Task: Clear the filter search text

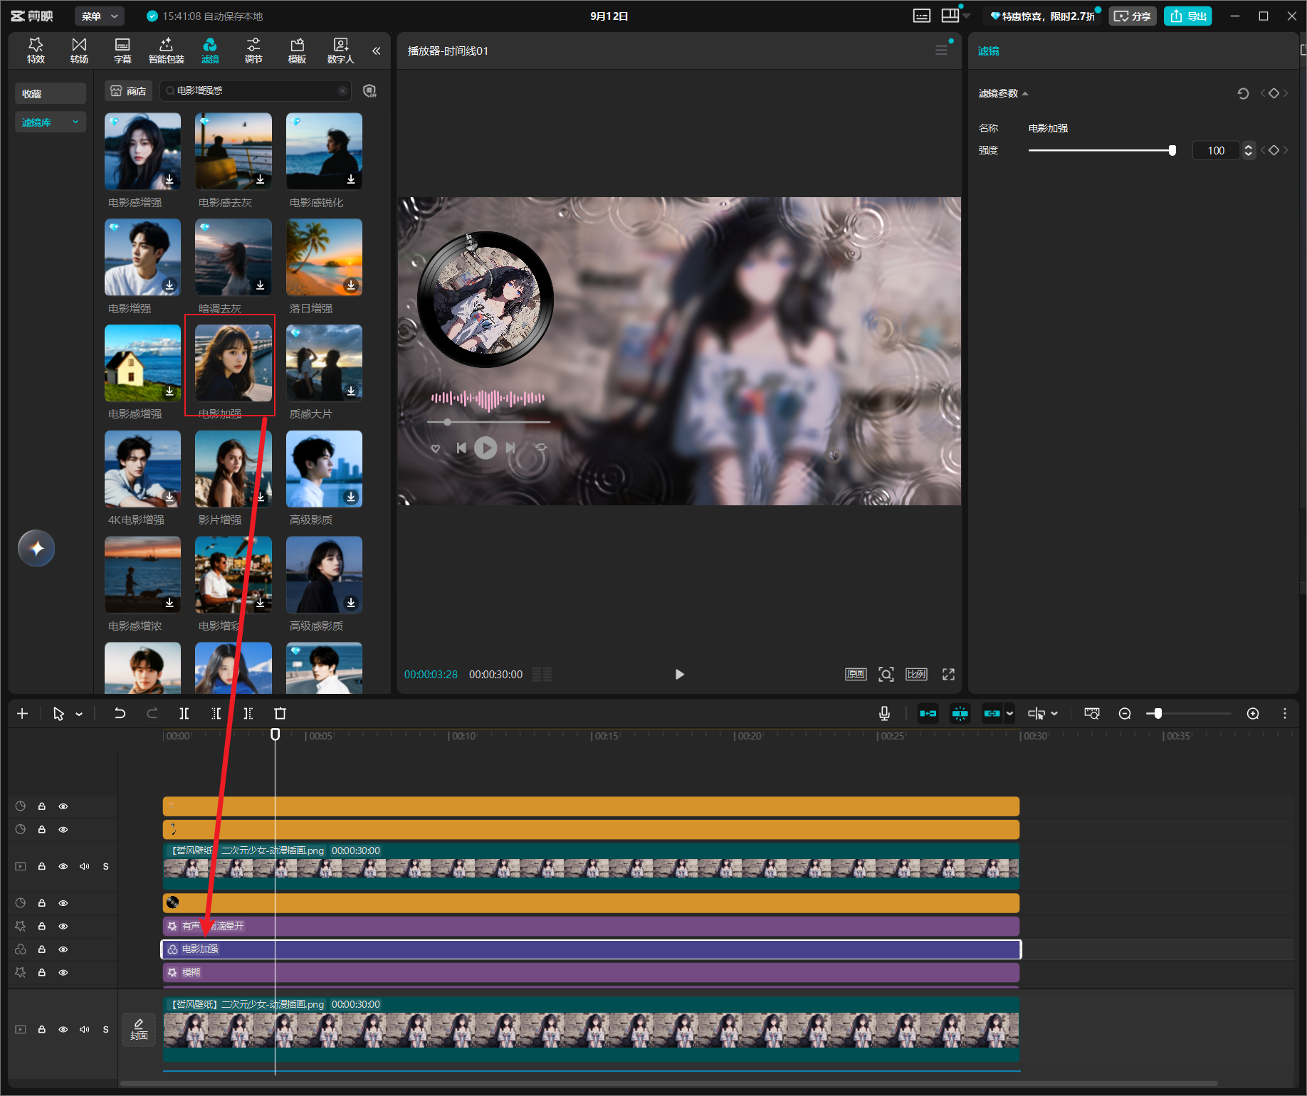Action: coord(342,90)
